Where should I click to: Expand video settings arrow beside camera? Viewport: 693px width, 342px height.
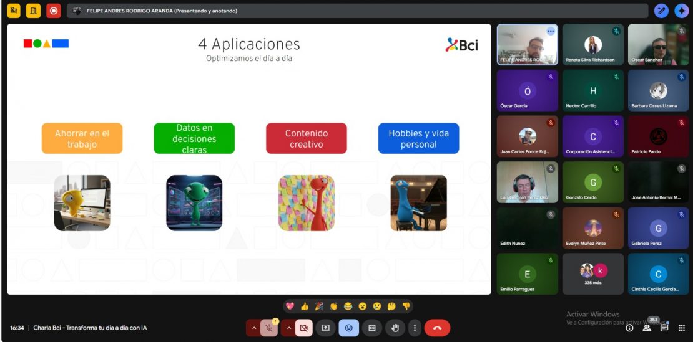(x=288, y=328)
